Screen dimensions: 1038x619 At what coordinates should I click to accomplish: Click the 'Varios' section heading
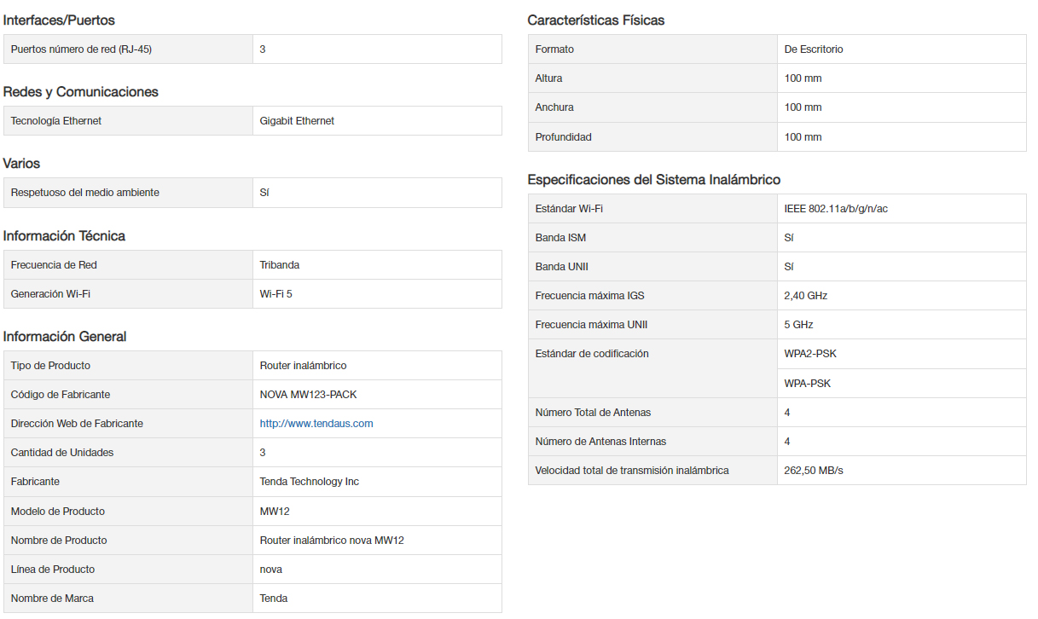tap(21, 164)
